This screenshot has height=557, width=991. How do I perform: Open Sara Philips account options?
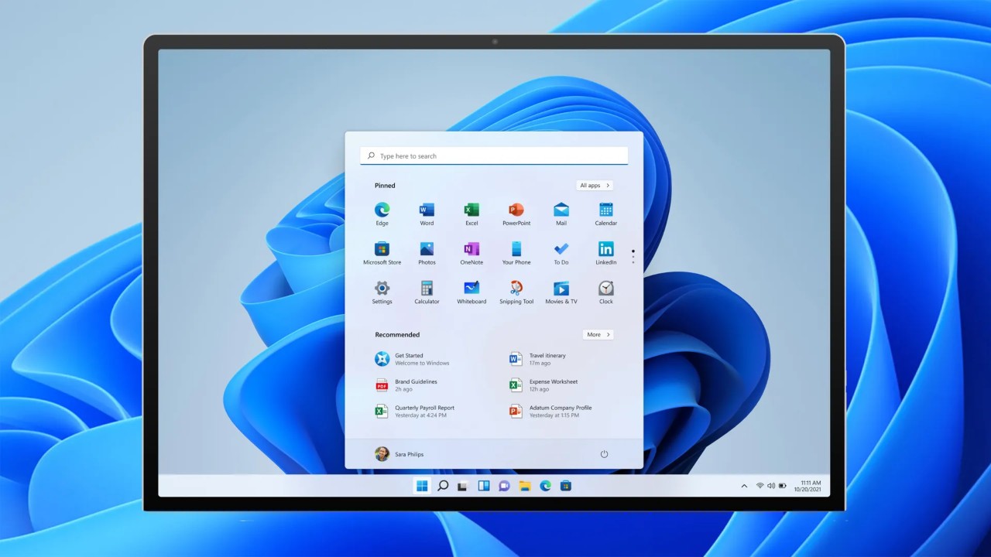pyautogui.click(x=399, y=454)
